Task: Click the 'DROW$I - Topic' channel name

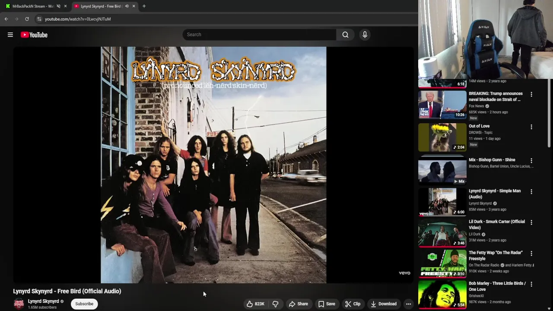Action: point(481,133)
